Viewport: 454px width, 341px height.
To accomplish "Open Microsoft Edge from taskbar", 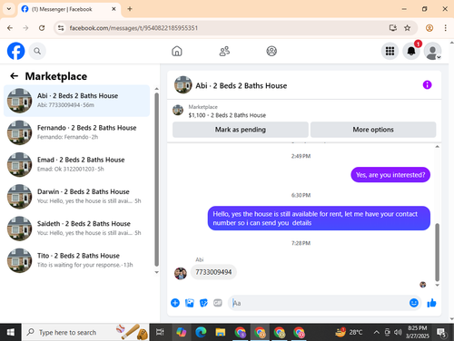I will (x=201, y=332).
